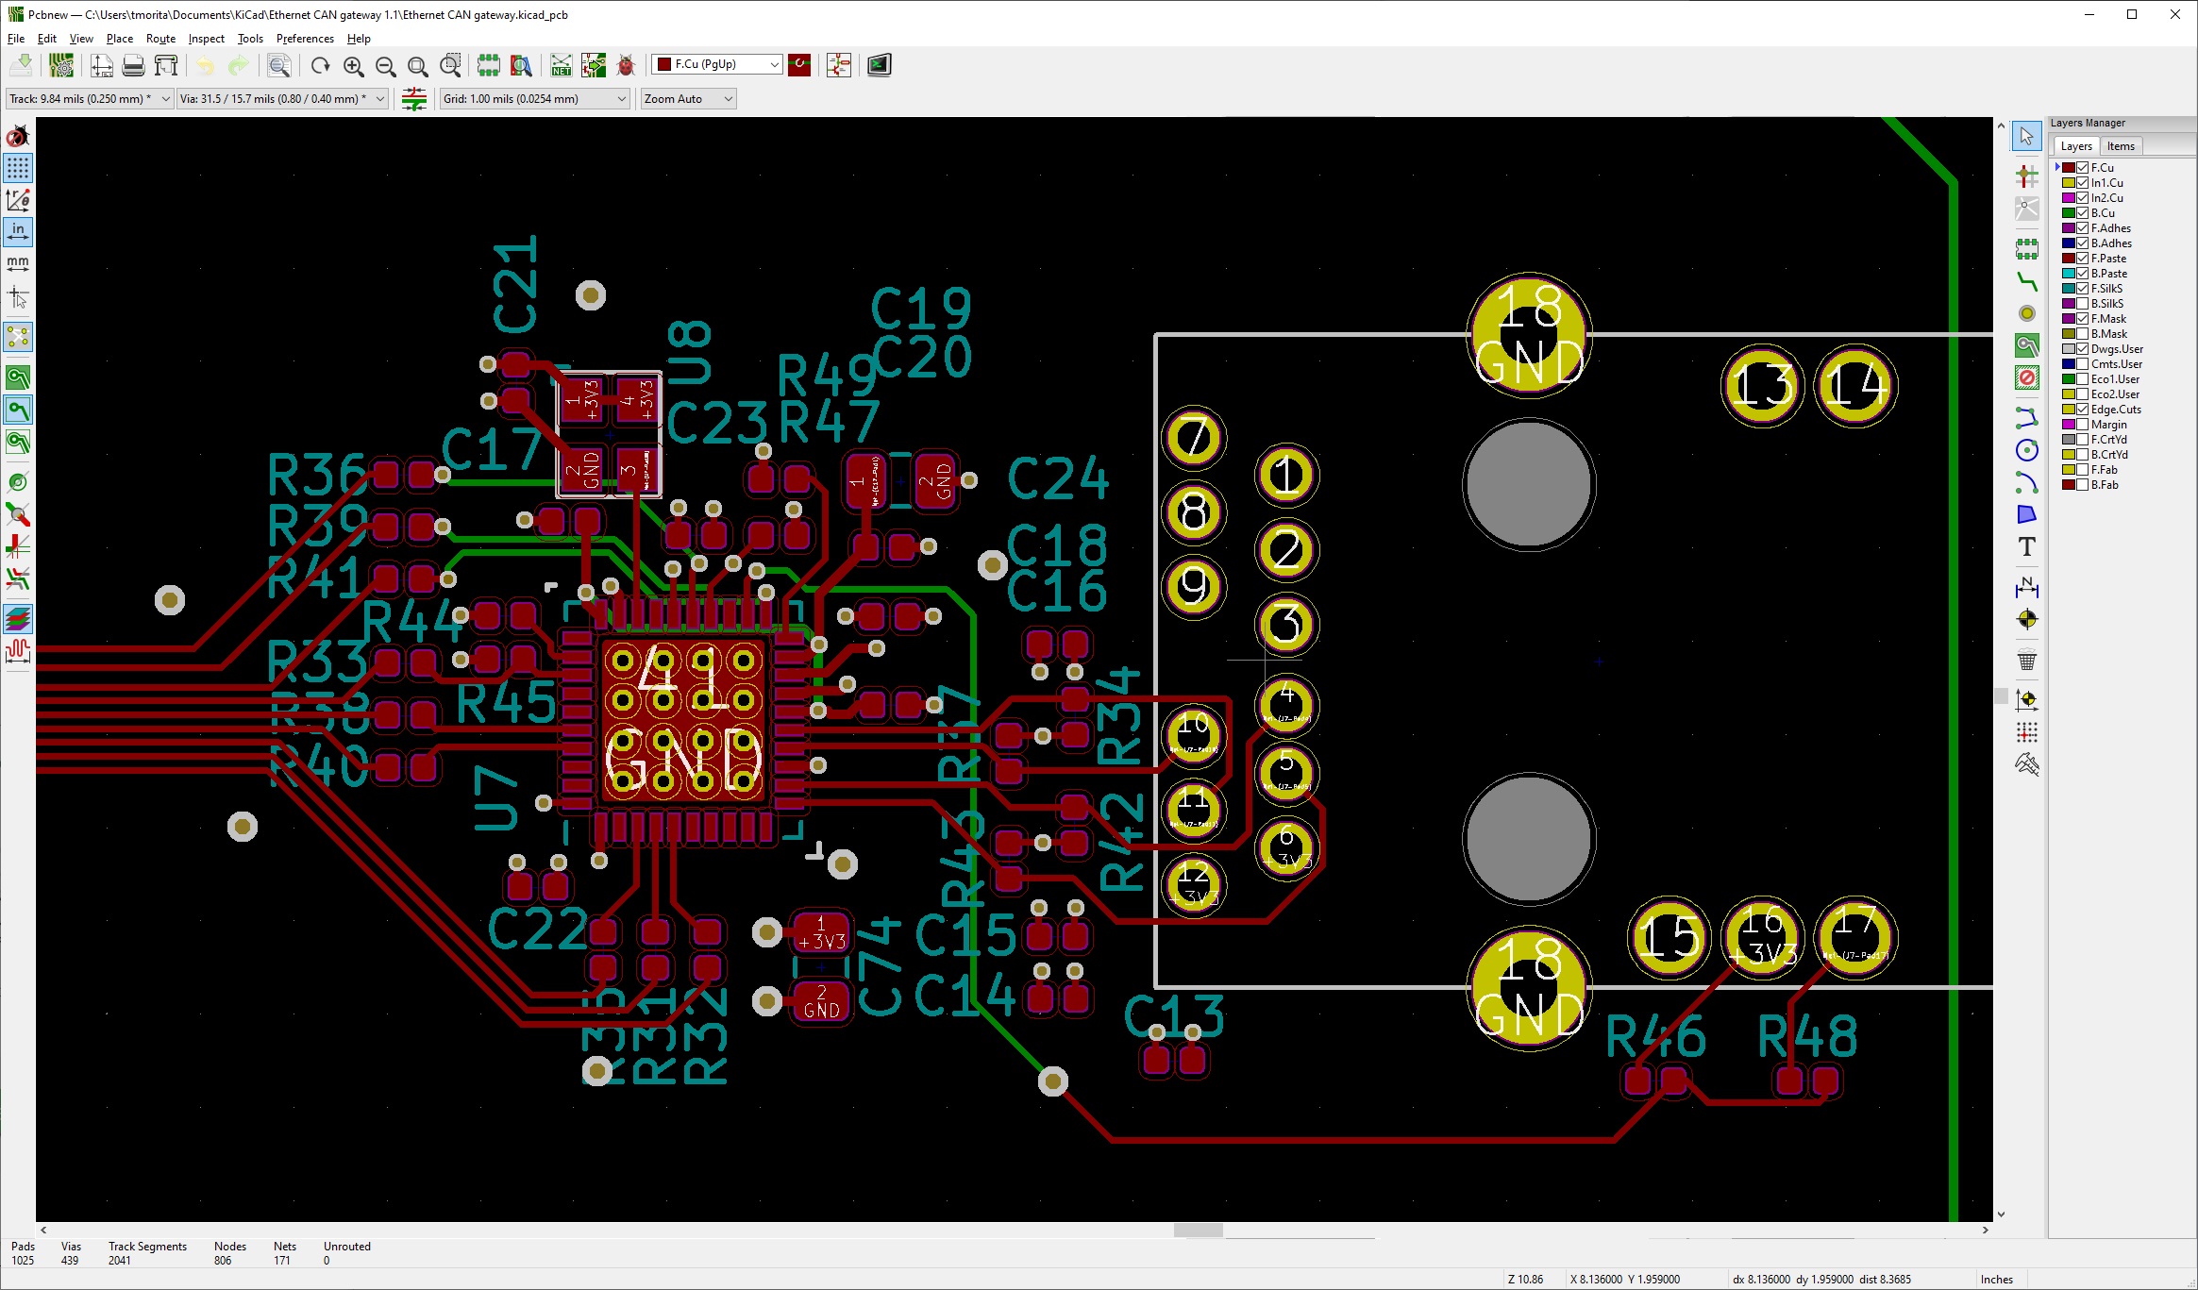Switch to the Items tab
Image resolution: width=2198 pixels, height=1290 pixels.
(x=2121, y=146)
